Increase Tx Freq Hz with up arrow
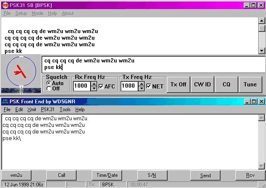266x188 pixels. pyautogui.click(x=141, y=83)
